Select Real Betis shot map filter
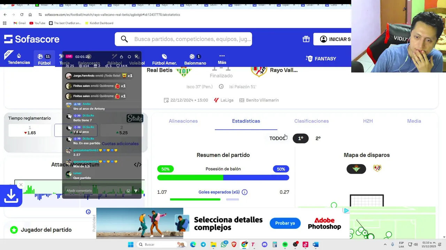The height and width of the screenshot is (250, 446). (x=356, y=169)
